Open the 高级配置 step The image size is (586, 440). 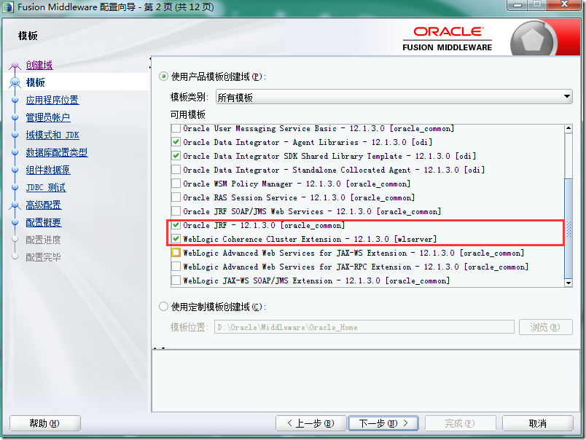(x=44, y=205)
